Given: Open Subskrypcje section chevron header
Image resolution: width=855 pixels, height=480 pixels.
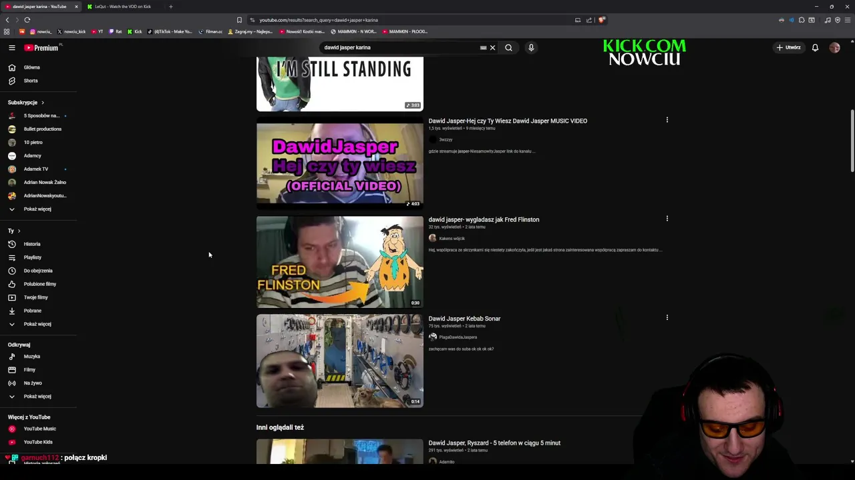Looking at the screenshot, I should pos(26,103).
